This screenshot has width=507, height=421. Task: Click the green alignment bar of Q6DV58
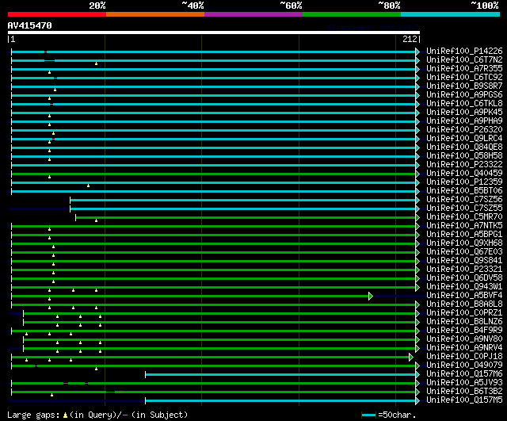pyautogui.click(x=213, y=278)
